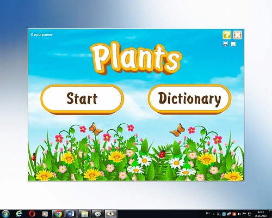Open the Dictionary section
272x218 pixels.
(x=190, y=99)
